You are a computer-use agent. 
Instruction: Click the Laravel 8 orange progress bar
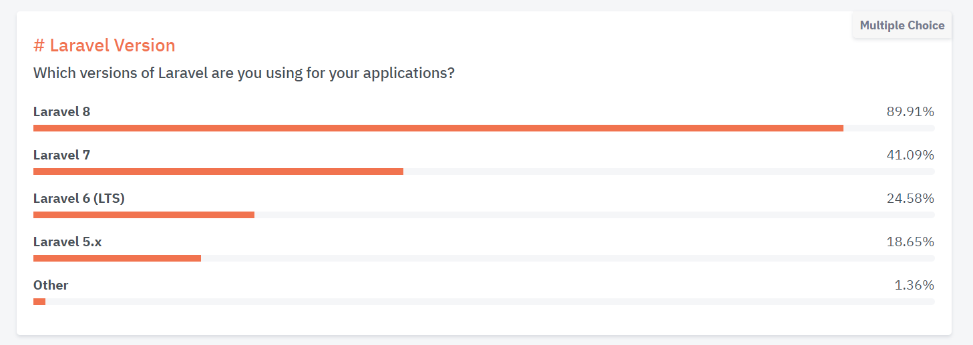coord(438,128)
